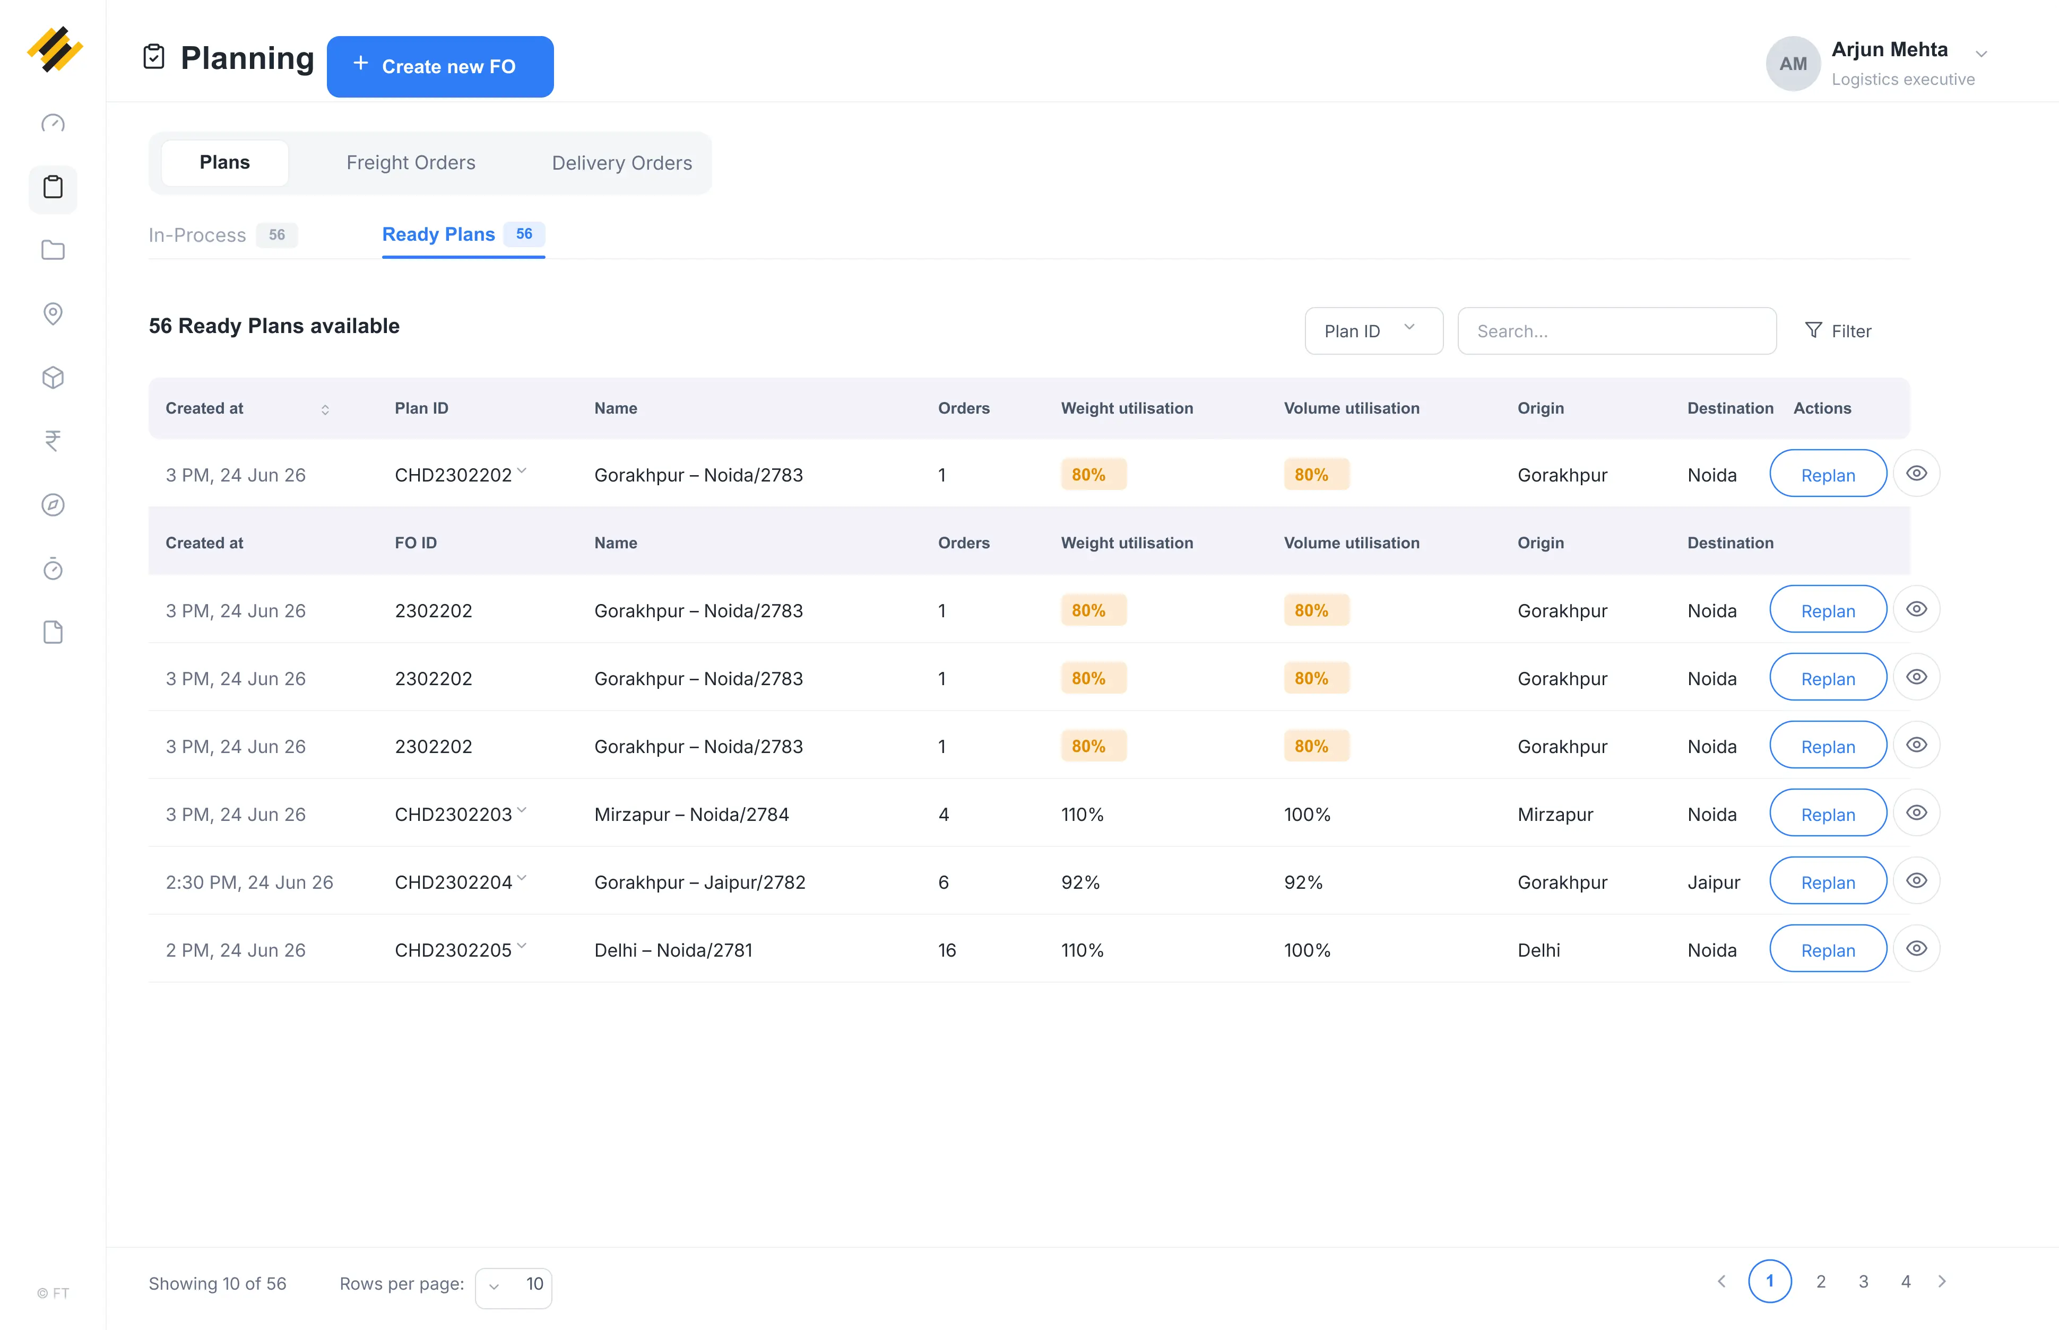Open the rupee payments icon in sidebar

click(53, 441)
